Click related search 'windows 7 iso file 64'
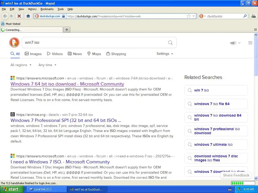This screenshot has width=258, height=193. 216,104
